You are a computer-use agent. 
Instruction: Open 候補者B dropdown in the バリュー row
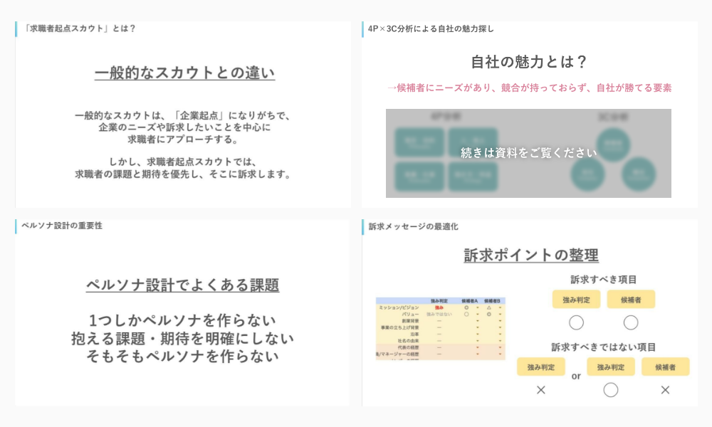500,314
